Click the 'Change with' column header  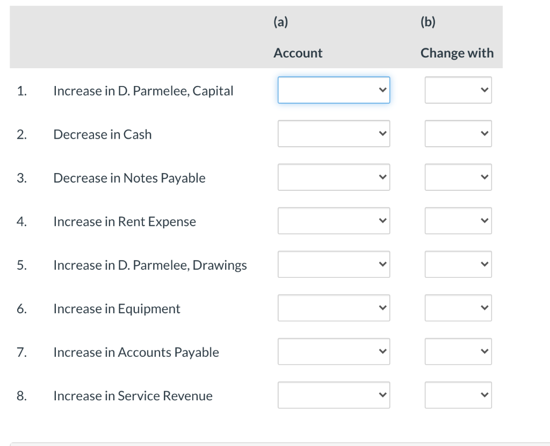pos(457,53)
